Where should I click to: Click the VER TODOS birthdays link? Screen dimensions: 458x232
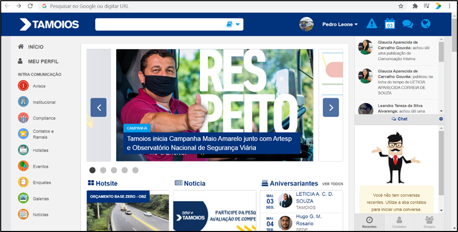(332, 184)
